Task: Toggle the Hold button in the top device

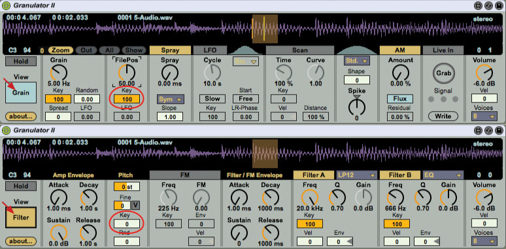Action: point(21,61)
